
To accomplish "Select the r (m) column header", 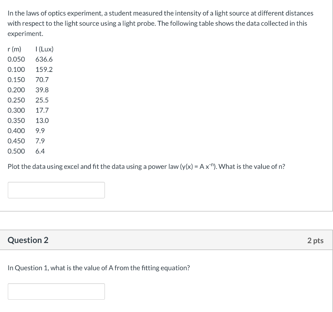I will [x=14, y=49].
